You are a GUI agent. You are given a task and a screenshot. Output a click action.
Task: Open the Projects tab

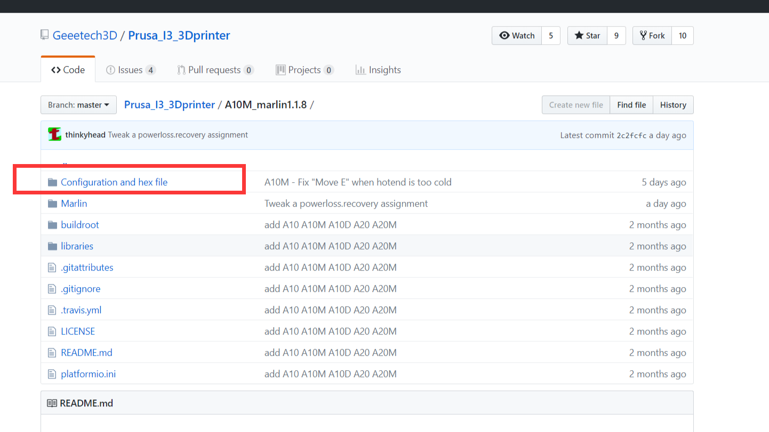(305, 70)
